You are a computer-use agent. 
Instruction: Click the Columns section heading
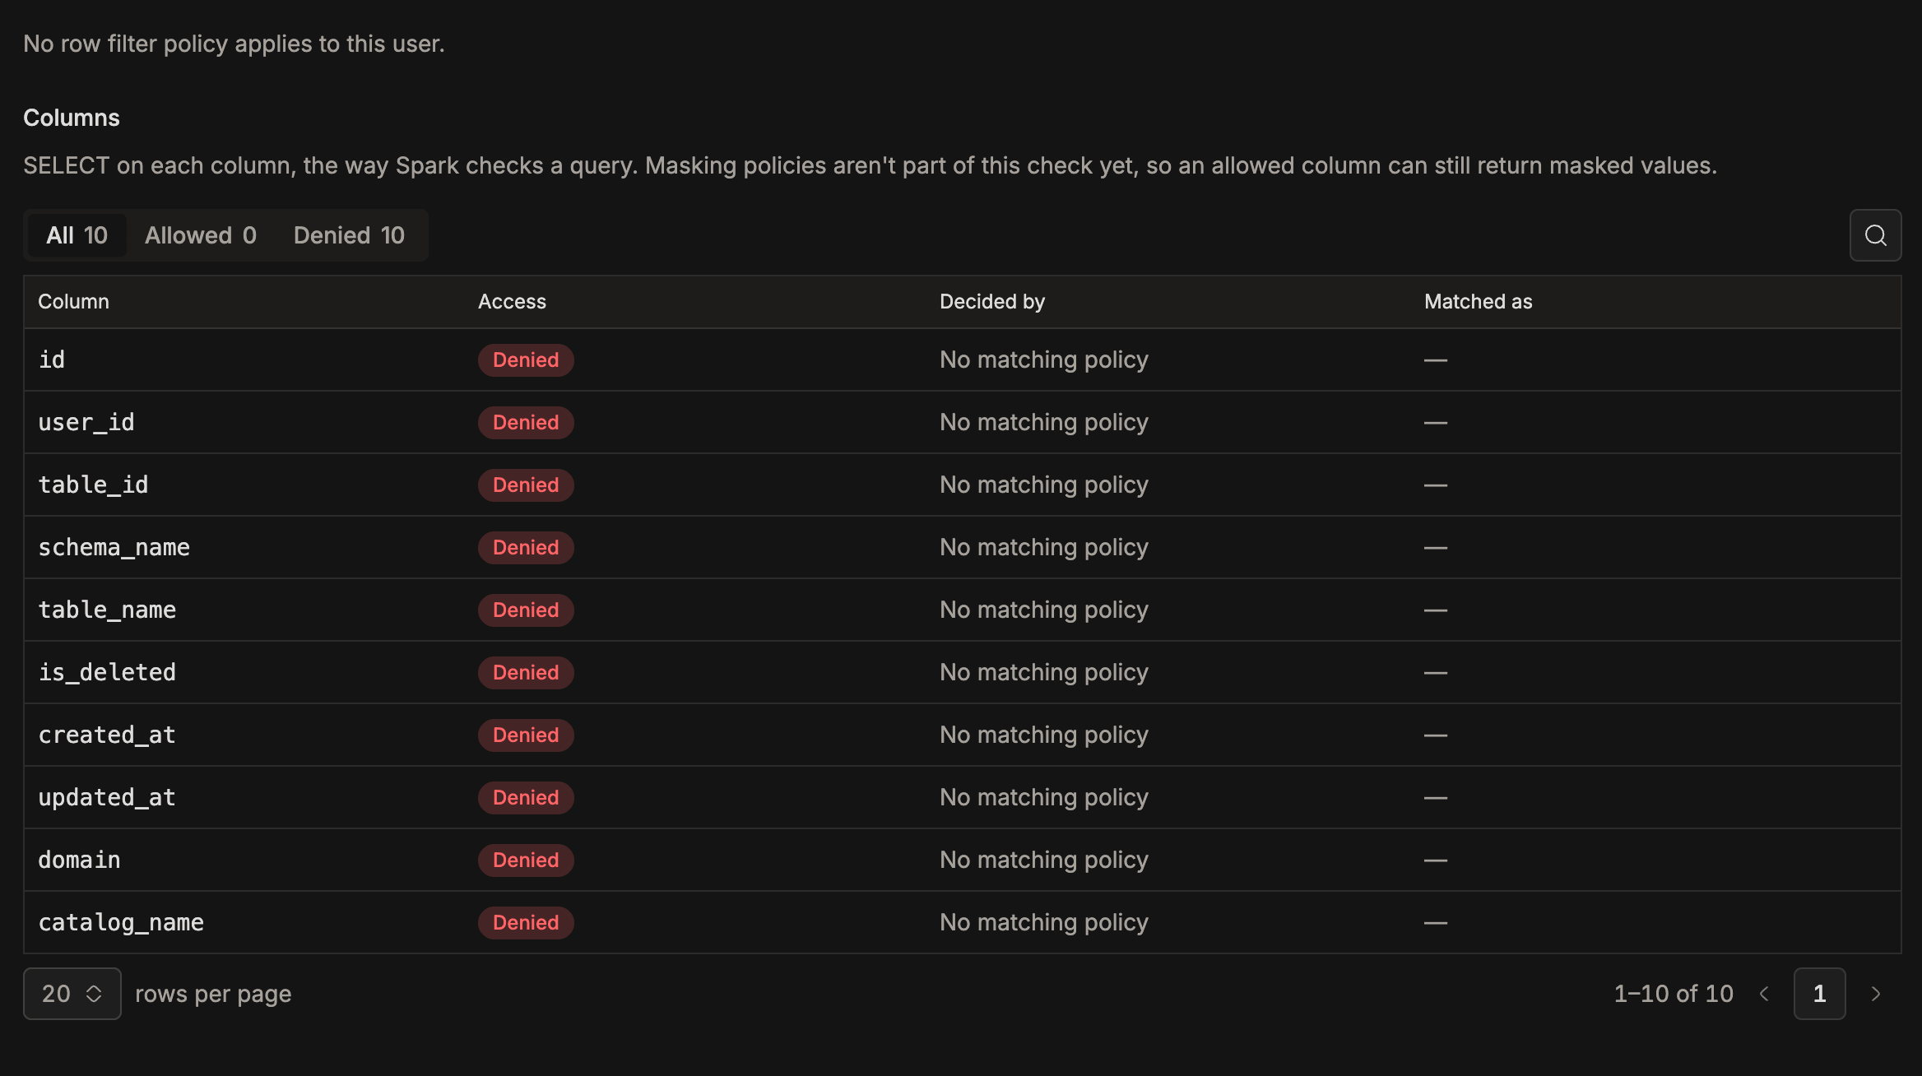(x=72, y=118)
